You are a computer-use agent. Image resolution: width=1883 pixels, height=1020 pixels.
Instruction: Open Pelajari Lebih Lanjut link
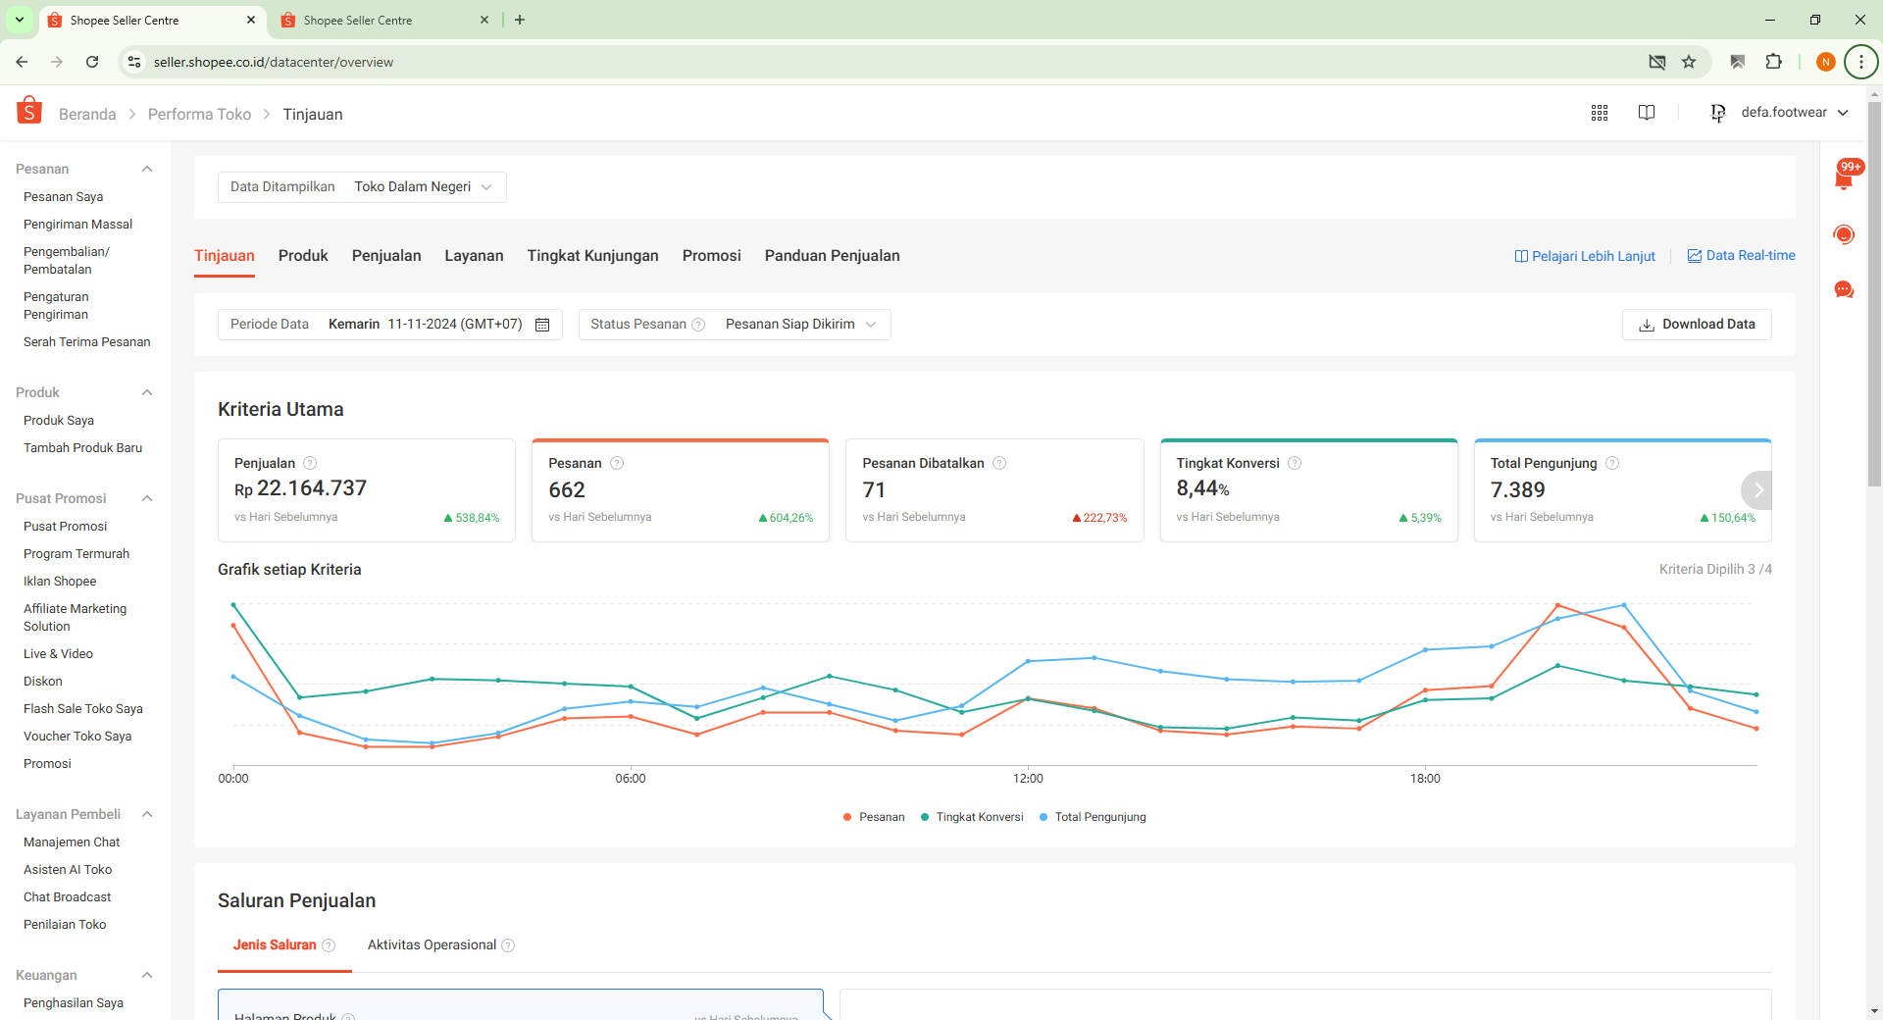(x=1585, y=256)
